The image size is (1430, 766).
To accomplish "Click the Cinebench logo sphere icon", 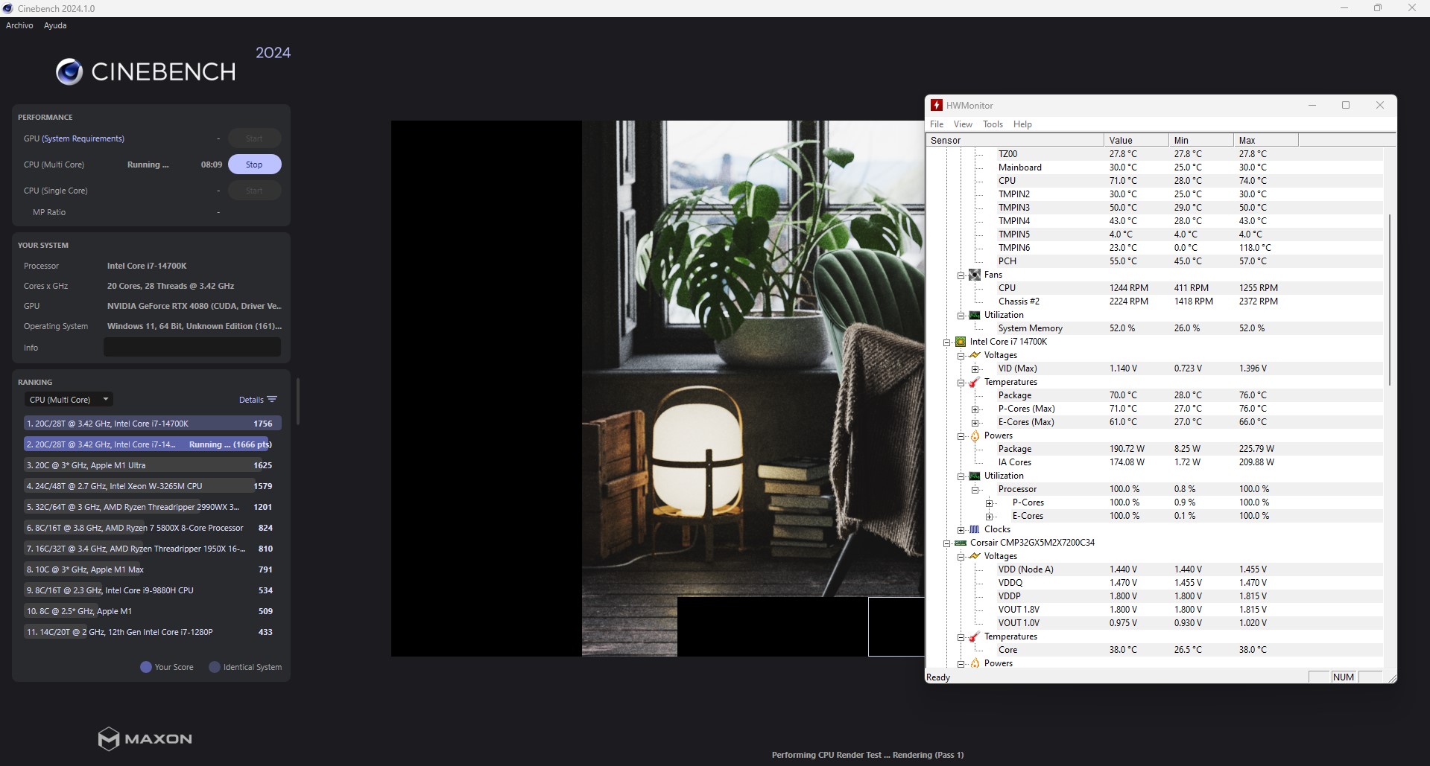I will (x=69, y=71).
